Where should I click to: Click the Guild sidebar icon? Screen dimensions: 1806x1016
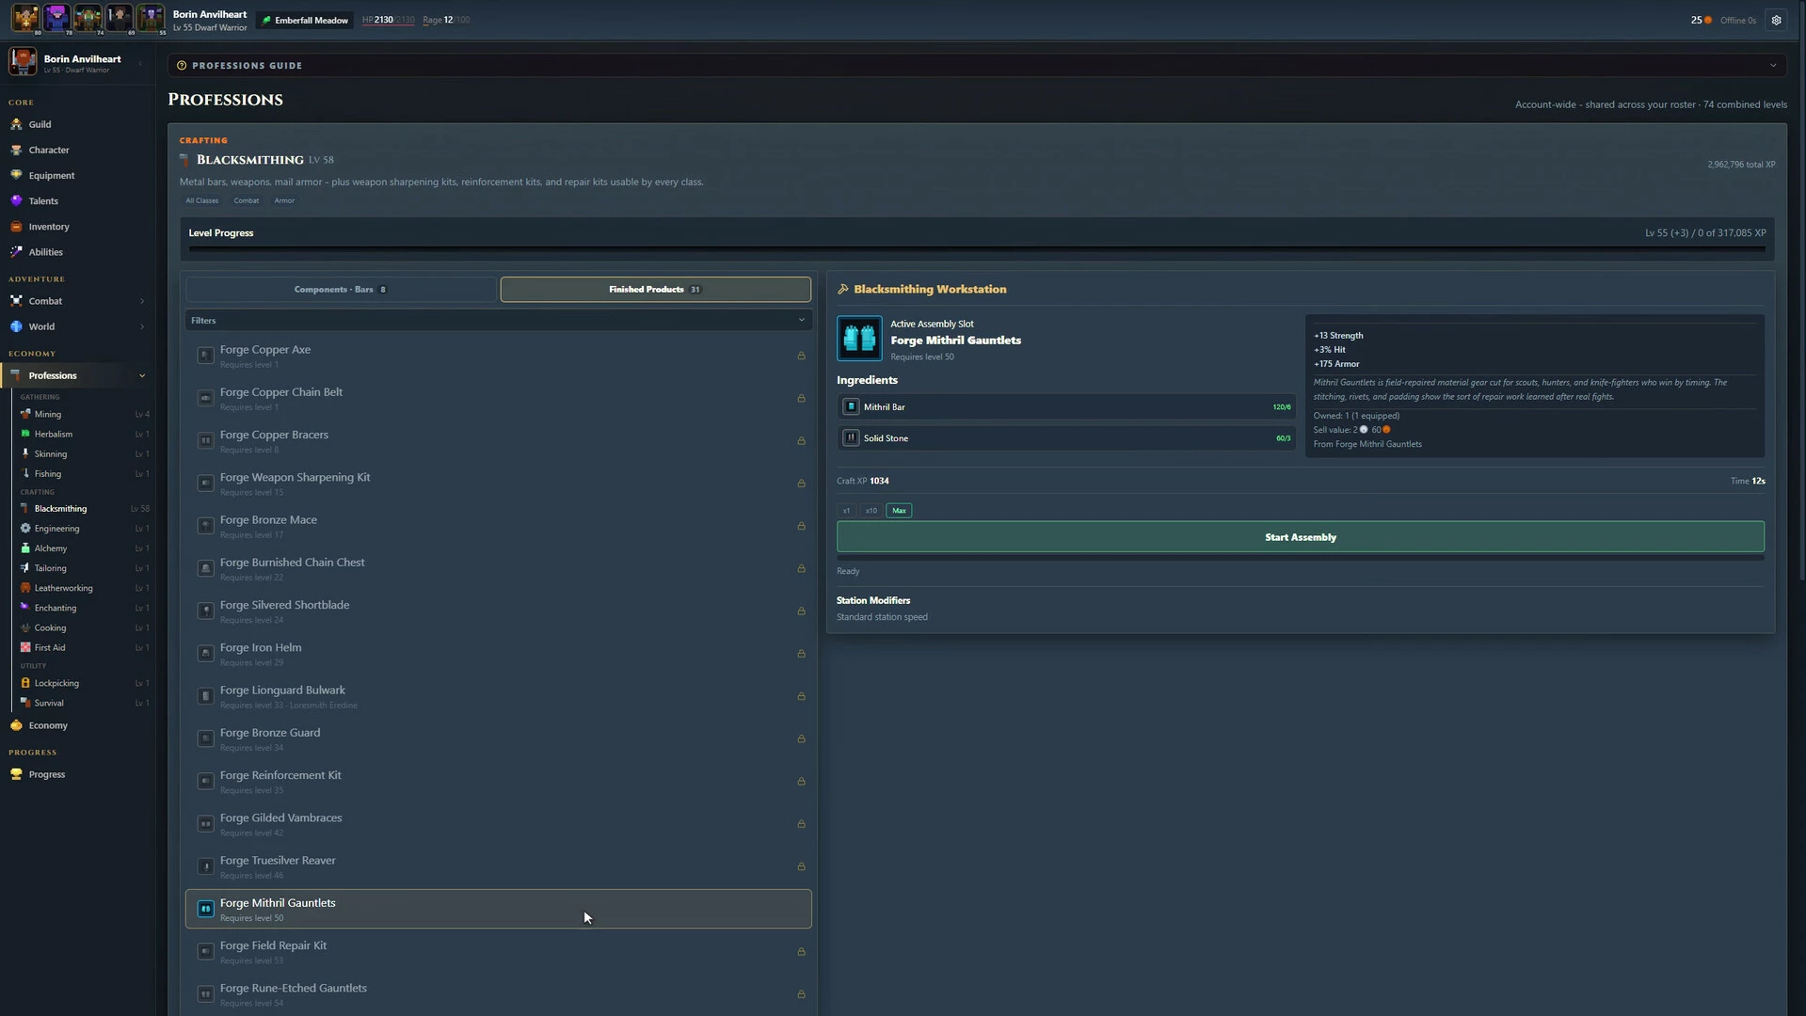click(x=16, y=124)
